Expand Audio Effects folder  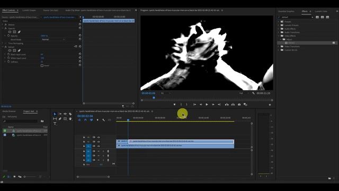point(279,29)
